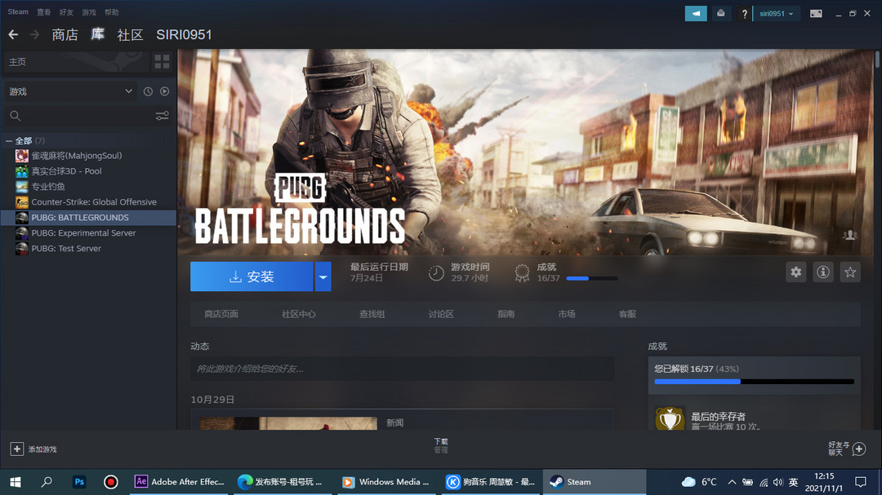Open the 帮助 menu
Image resolution: width=882 pixels, height=495 pixels.
tap(111, 11)
